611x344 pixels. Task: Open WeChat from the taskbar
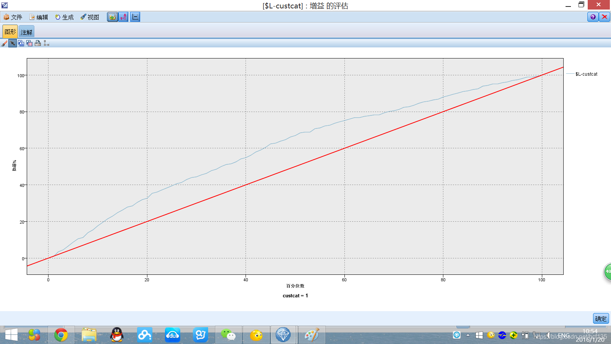point(228,335)
